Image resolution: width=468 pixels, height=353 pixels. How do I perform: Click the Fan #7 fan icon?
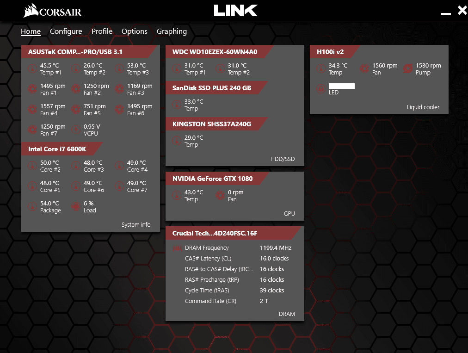32,130
